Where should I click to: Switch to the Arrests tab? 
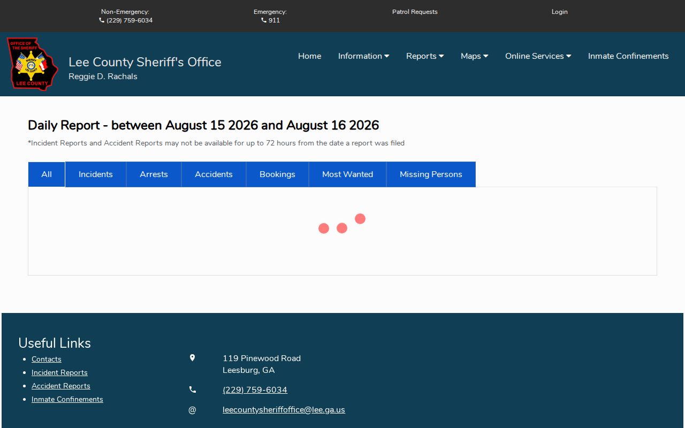click(x=154, y=174)
